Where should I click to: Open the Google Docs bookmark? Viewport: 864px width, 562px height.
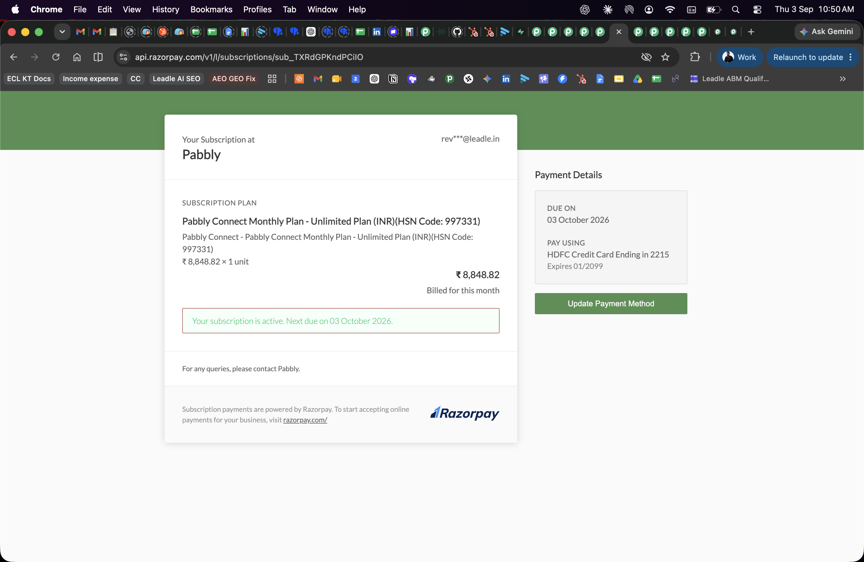[600, 79]
